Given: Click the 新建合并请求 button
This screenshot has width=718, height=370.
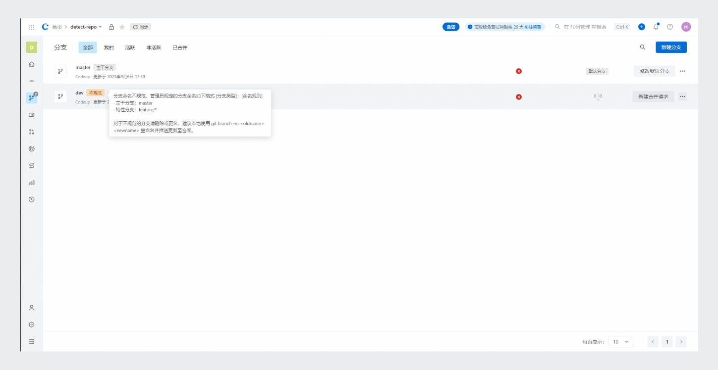Looking at the screenshot, I should point(653,96).
